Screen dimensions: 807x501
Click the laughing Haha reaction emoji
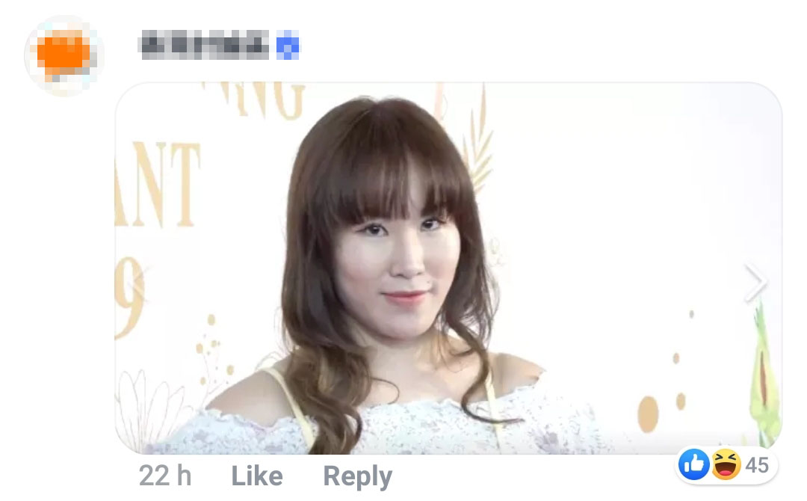(x=726, y=464)
